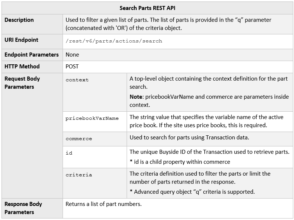294x220 pixels.
Task: Click the Endpoint Parameters row label
Action: [x=31, y=55]
